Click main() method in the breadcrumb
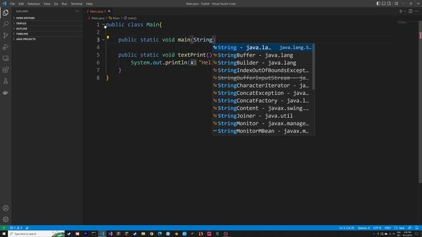This screenshot has height=237, width=422. 131,18
